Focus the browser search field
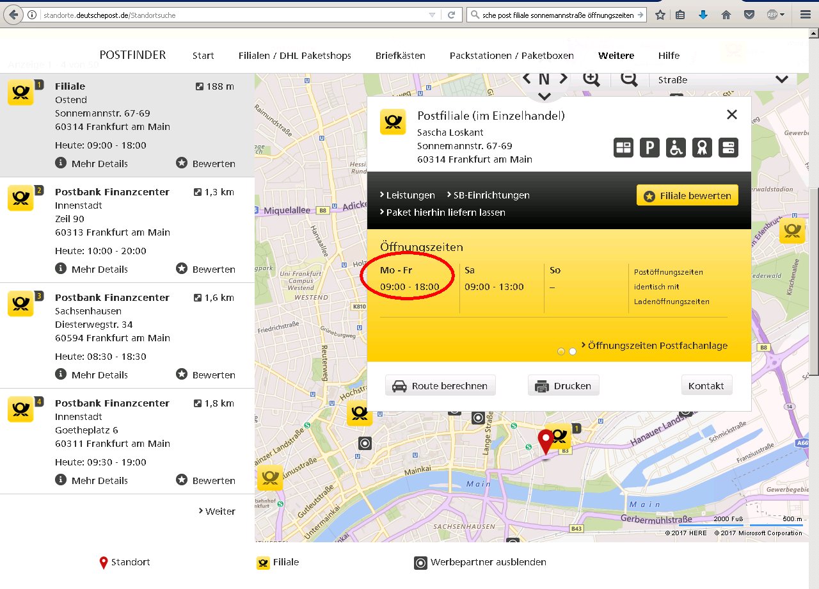Screen dimensions: 819x589 (558, 15)
